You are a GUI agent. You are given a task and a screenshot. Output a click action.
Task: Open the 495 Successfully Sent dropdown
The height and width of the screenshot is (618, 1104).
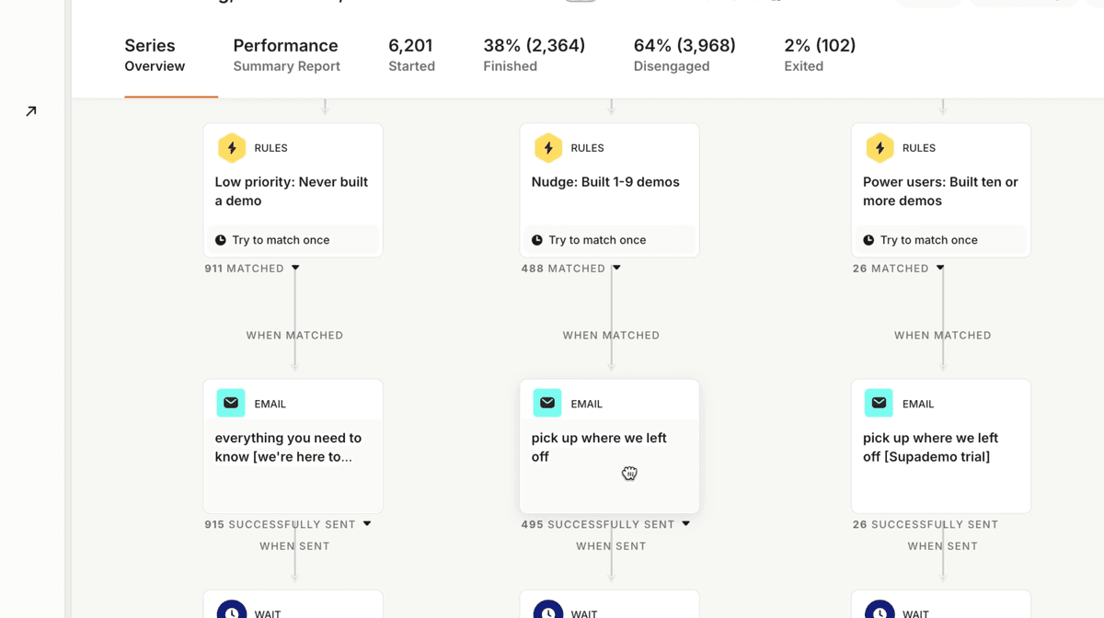pos(685,523)
